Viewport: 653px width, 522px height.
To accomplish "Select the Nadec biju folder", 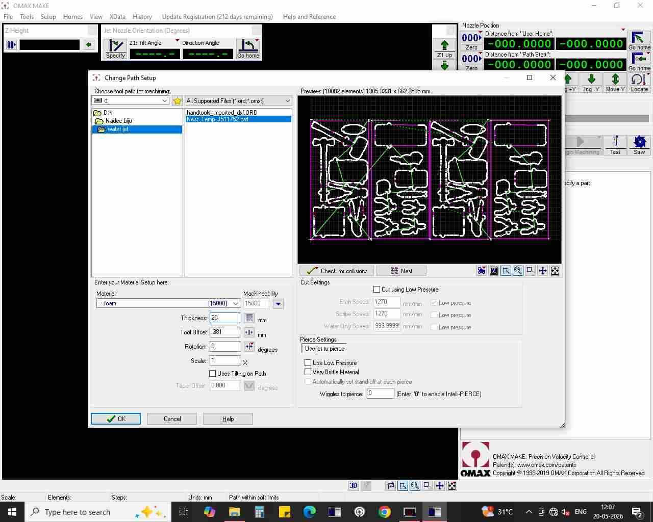I will click(118, 121).
